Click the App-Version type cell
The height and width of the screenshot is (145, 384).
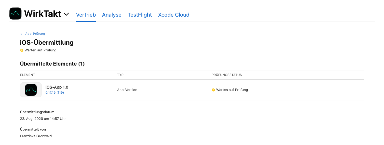pyautogui.click(x=127, y=90)
